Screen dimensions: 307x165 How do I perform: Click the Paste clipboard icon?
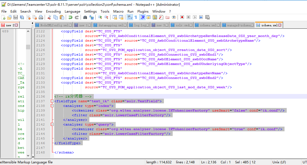(x=62, y=18)
